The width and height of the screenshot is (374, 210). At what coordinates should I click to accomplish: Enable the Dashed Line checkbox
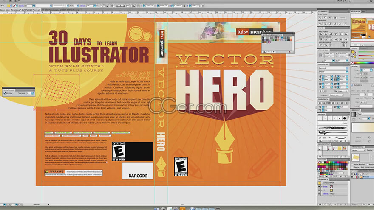click(352, 85)
